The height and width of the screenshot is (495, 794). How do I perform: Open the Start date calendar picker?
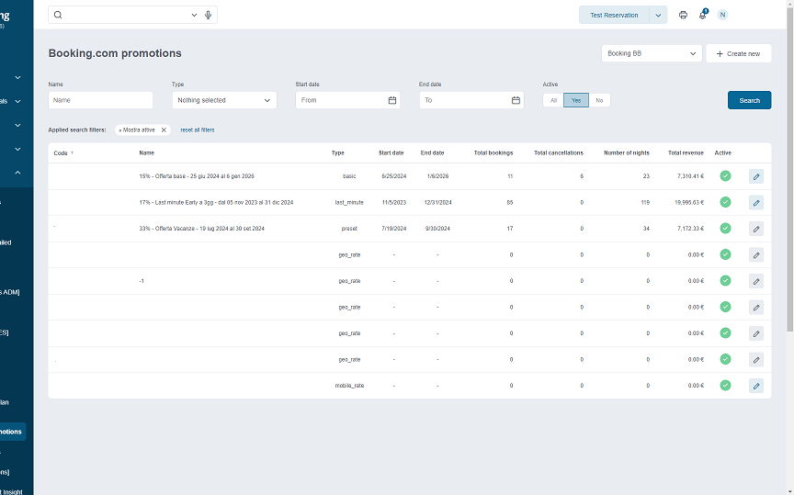tap(392, 100)
